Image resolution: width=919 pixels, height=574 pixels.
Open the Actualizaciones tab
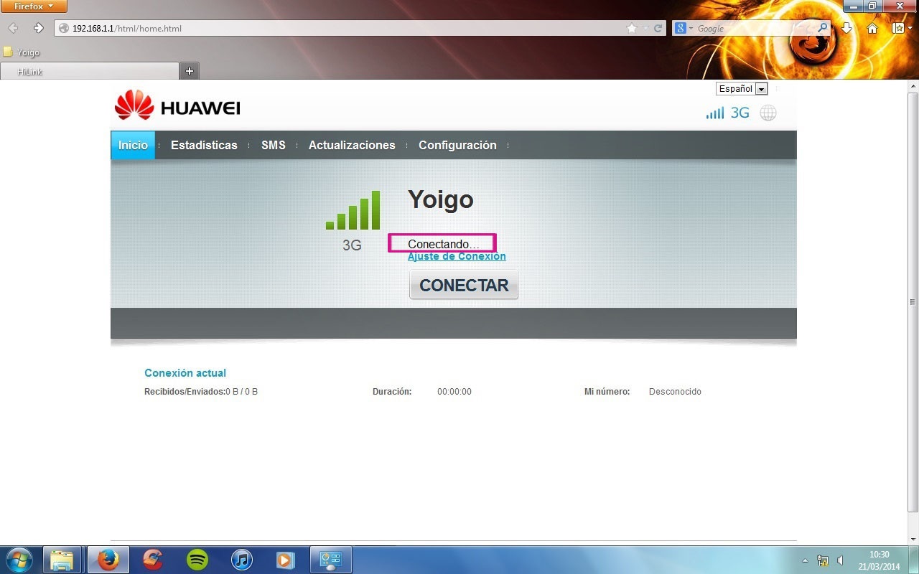[352, 145]
